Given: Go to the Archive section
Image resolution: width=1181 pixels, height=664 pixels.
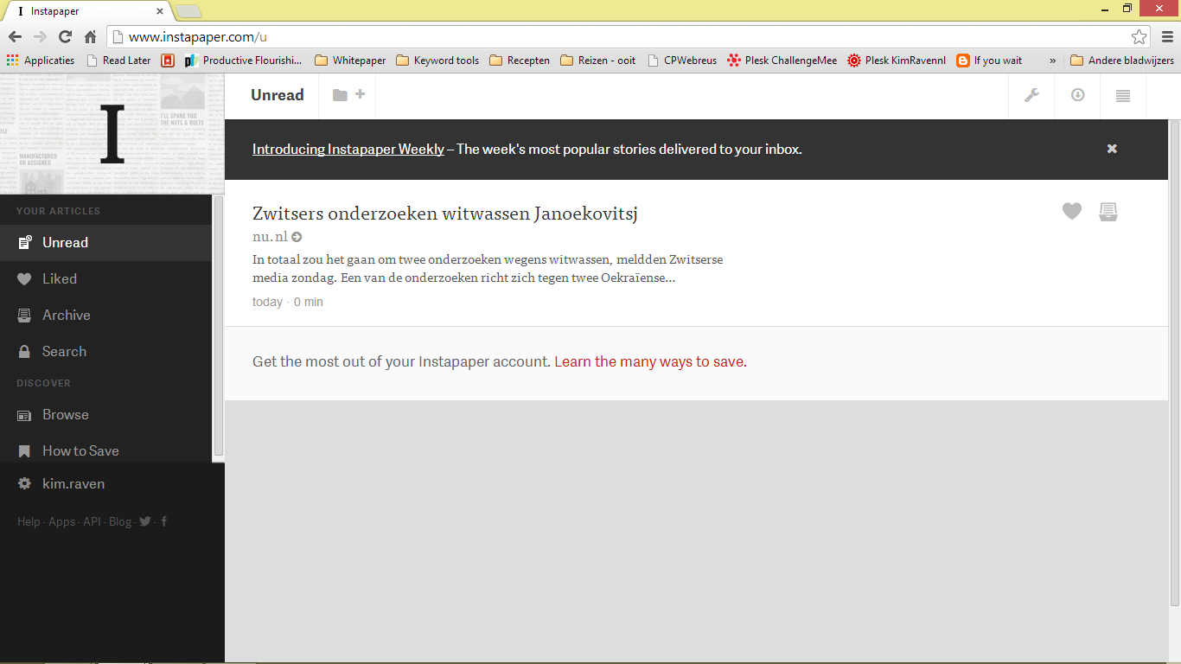Looking at the screenshot, I should coord(105,316).
